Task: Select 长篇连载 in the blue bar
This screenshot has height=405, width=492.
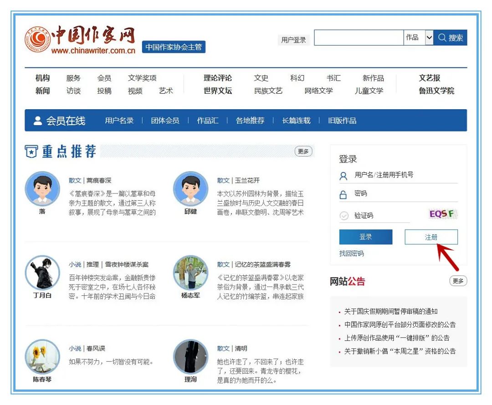Action: pyautogui.click(x=296, y=121)
